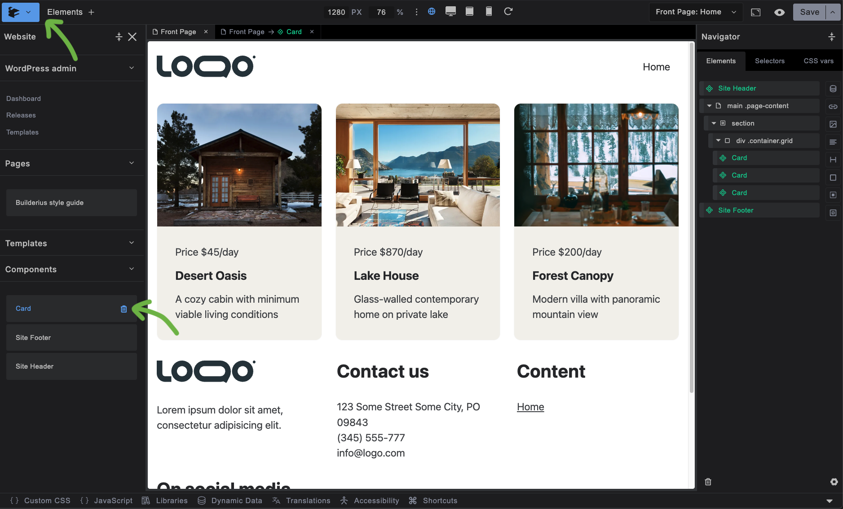
Task: Toggle the preview eye icon
Action: coord(780,12)
